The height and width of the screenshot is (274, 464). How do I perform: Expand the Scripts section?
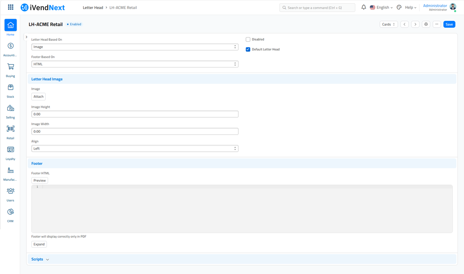point(40,260)
